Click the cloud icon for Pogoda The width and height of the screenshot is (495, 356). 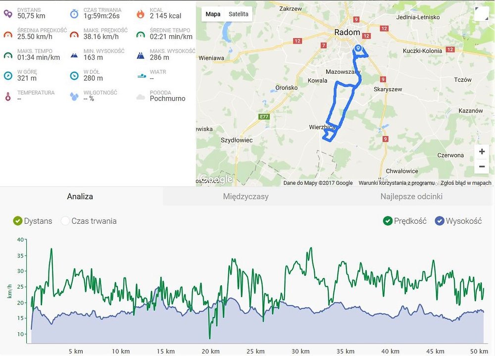pyautogui.click(x=141, y=97)
